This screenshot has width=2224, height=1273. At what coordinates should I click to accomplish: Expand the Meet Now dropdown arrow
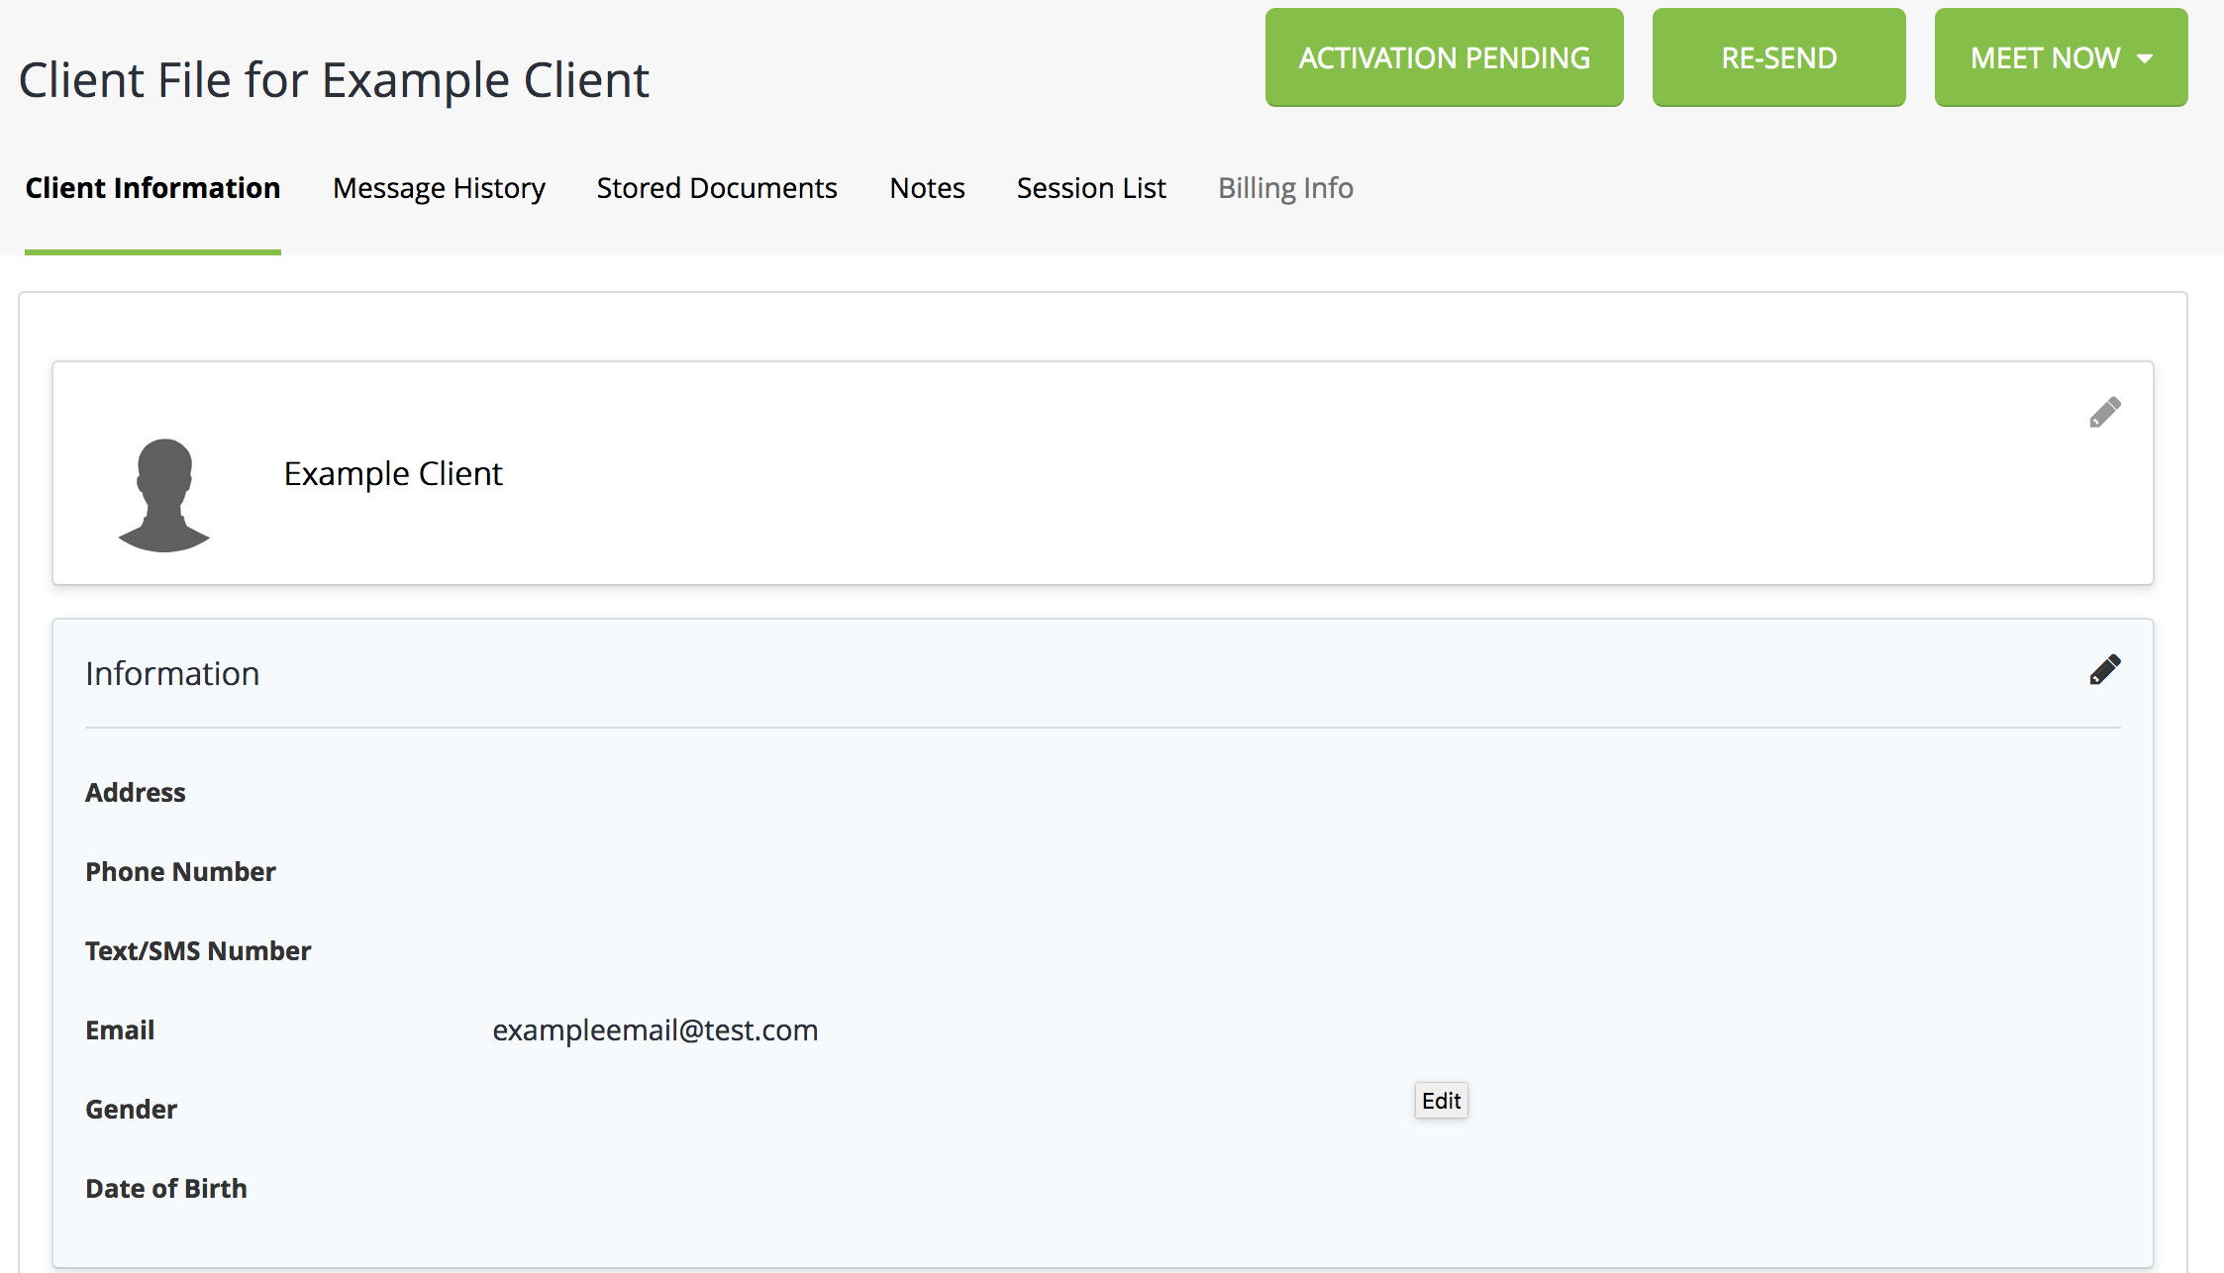pos(2145,58)
